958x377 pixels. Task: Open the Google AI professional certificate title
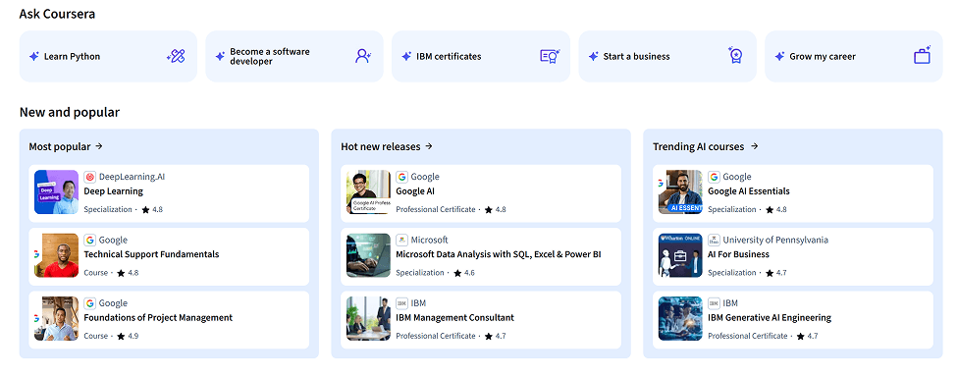(x=415, y=191)
